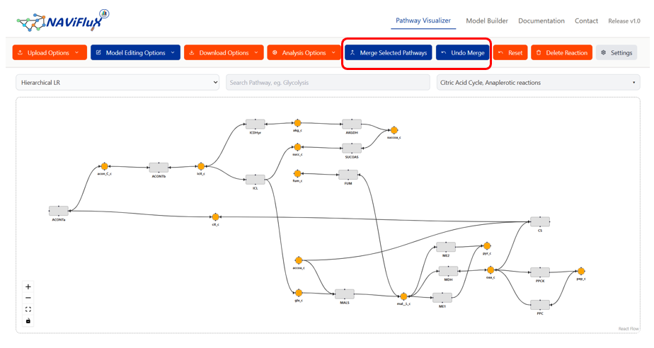The height and width of the screenshot is (348, 654).
Task: Select the orange pep_c metabolite node
Action: (581, 271)
